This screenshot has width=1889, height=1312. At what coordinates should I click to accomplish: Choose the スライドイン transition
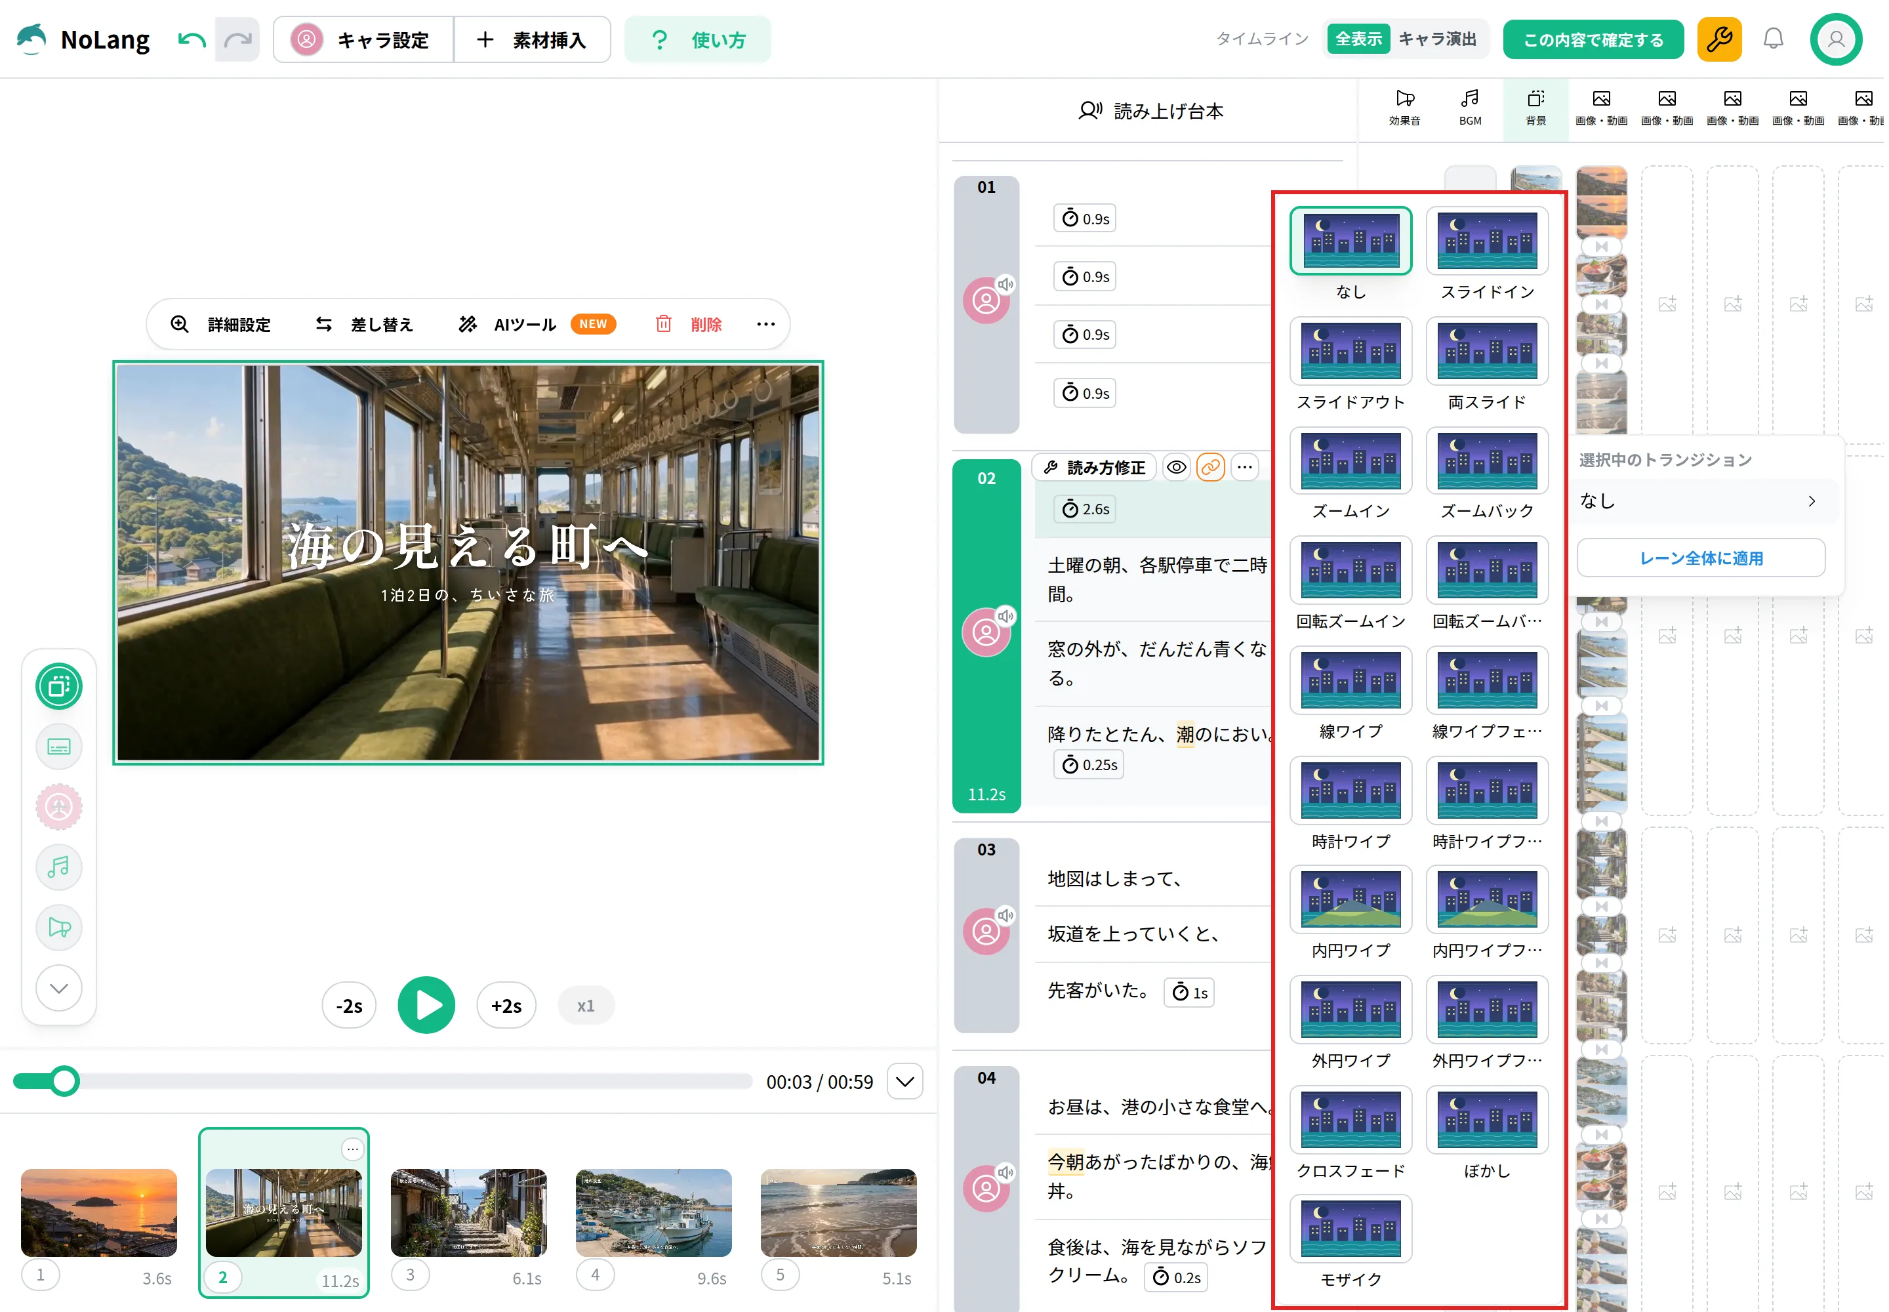[x=1486, y=255]
